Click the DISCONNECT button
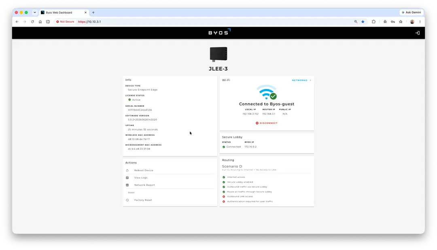 [x=266, y=123]
